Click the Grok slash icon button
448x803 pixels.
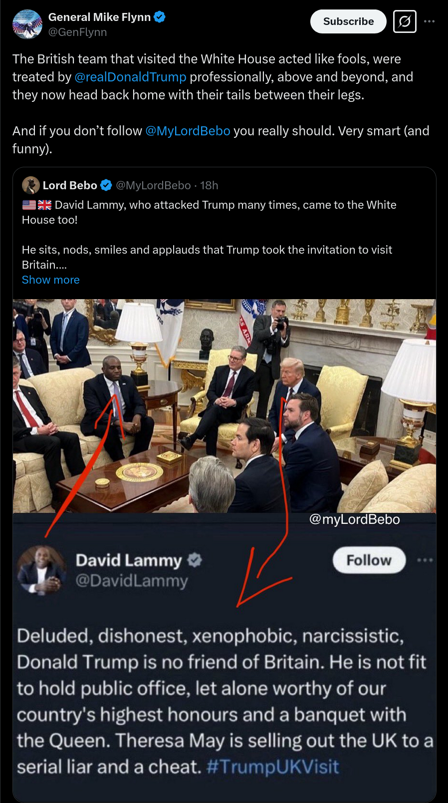click(405, 21)
